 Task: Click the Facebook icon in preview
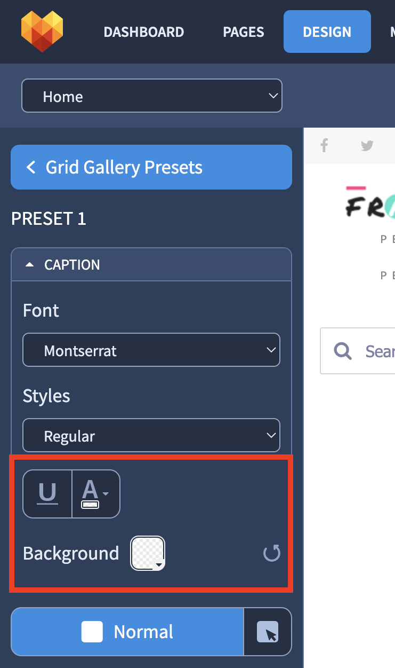(324, 145)
